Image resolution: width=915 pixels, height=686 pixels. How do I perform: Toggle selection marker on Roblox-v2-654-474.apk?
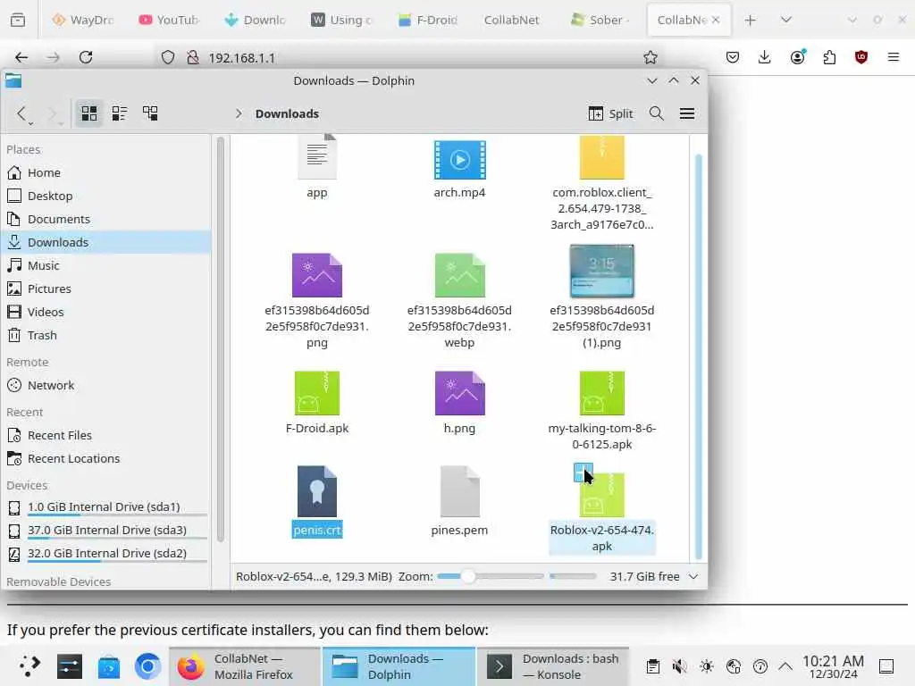(x=583, y=473)
